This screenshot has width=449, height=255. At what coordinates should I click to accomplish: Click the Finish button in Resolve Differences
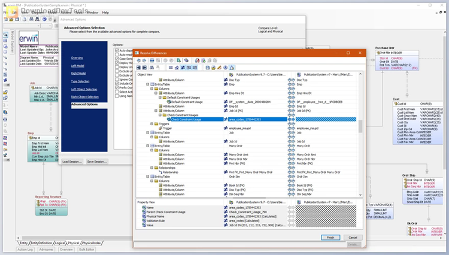(x=330, y=238)
